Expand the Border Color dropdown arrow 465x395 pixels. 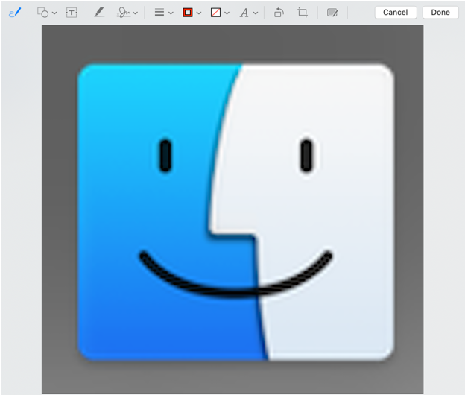pyautogui.click(x=199, y=13)
